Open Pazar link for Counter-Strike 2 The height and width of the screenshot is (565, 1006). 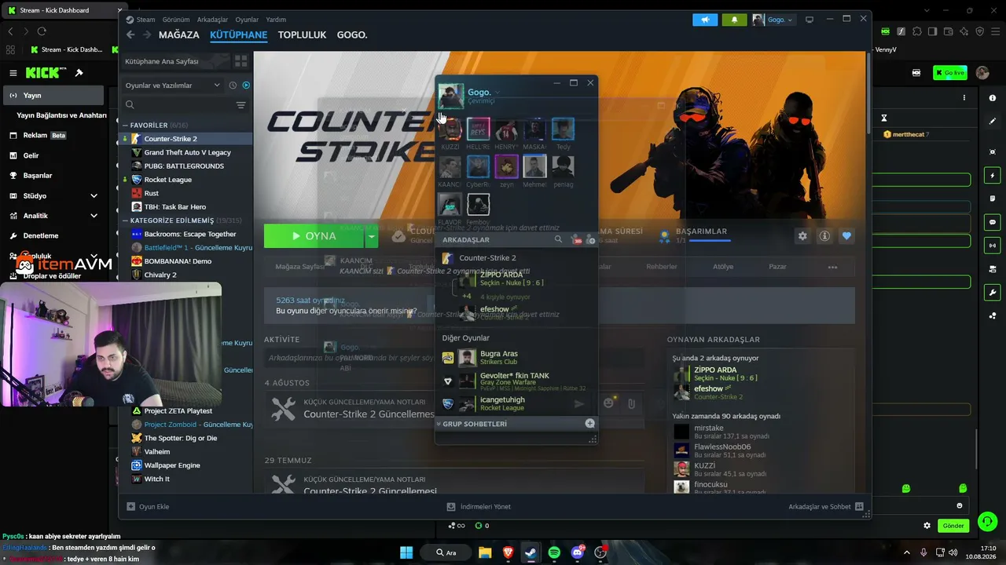pos(777,267)
